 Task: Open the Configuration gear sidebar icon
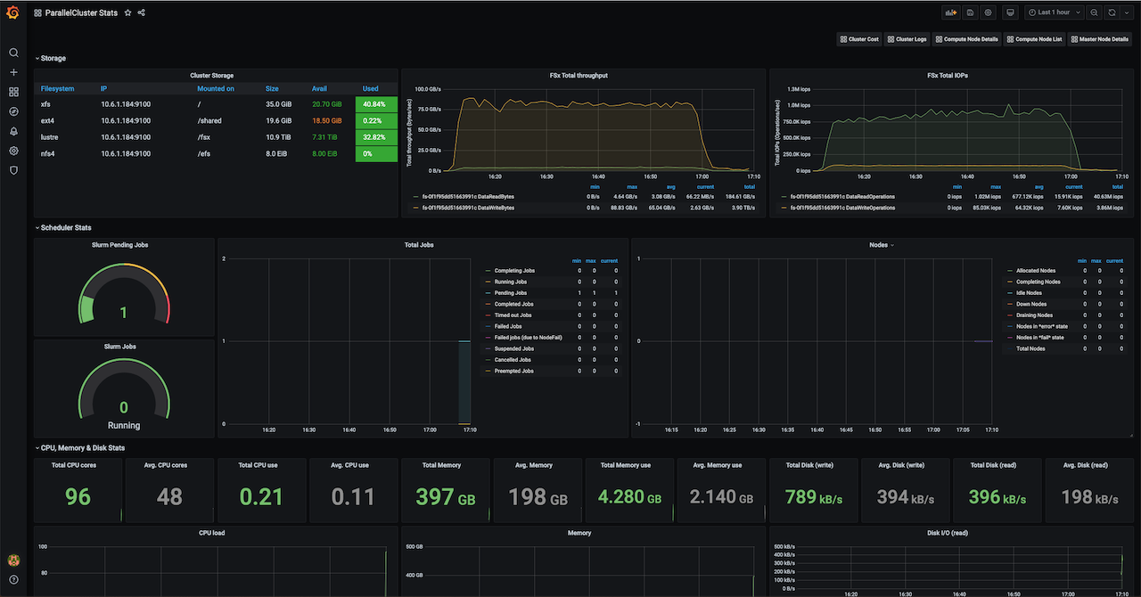[13, 151]
